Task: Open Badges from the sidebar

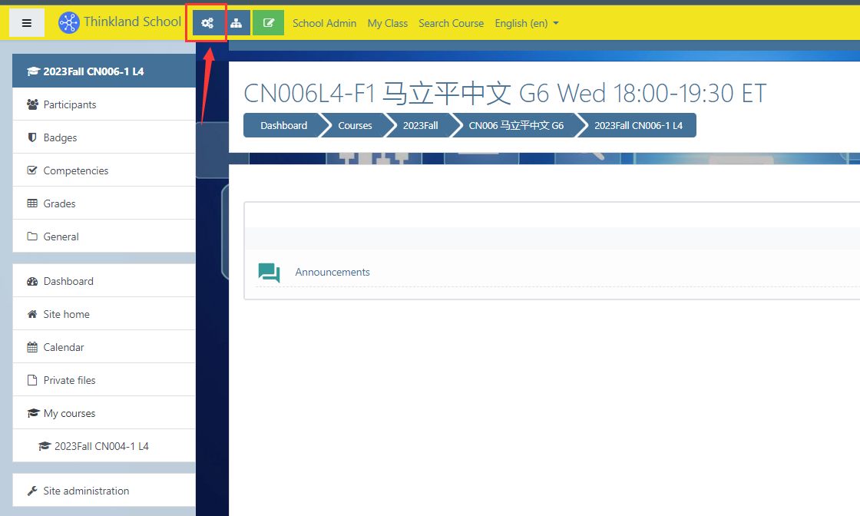Action: tap(60, 137)
